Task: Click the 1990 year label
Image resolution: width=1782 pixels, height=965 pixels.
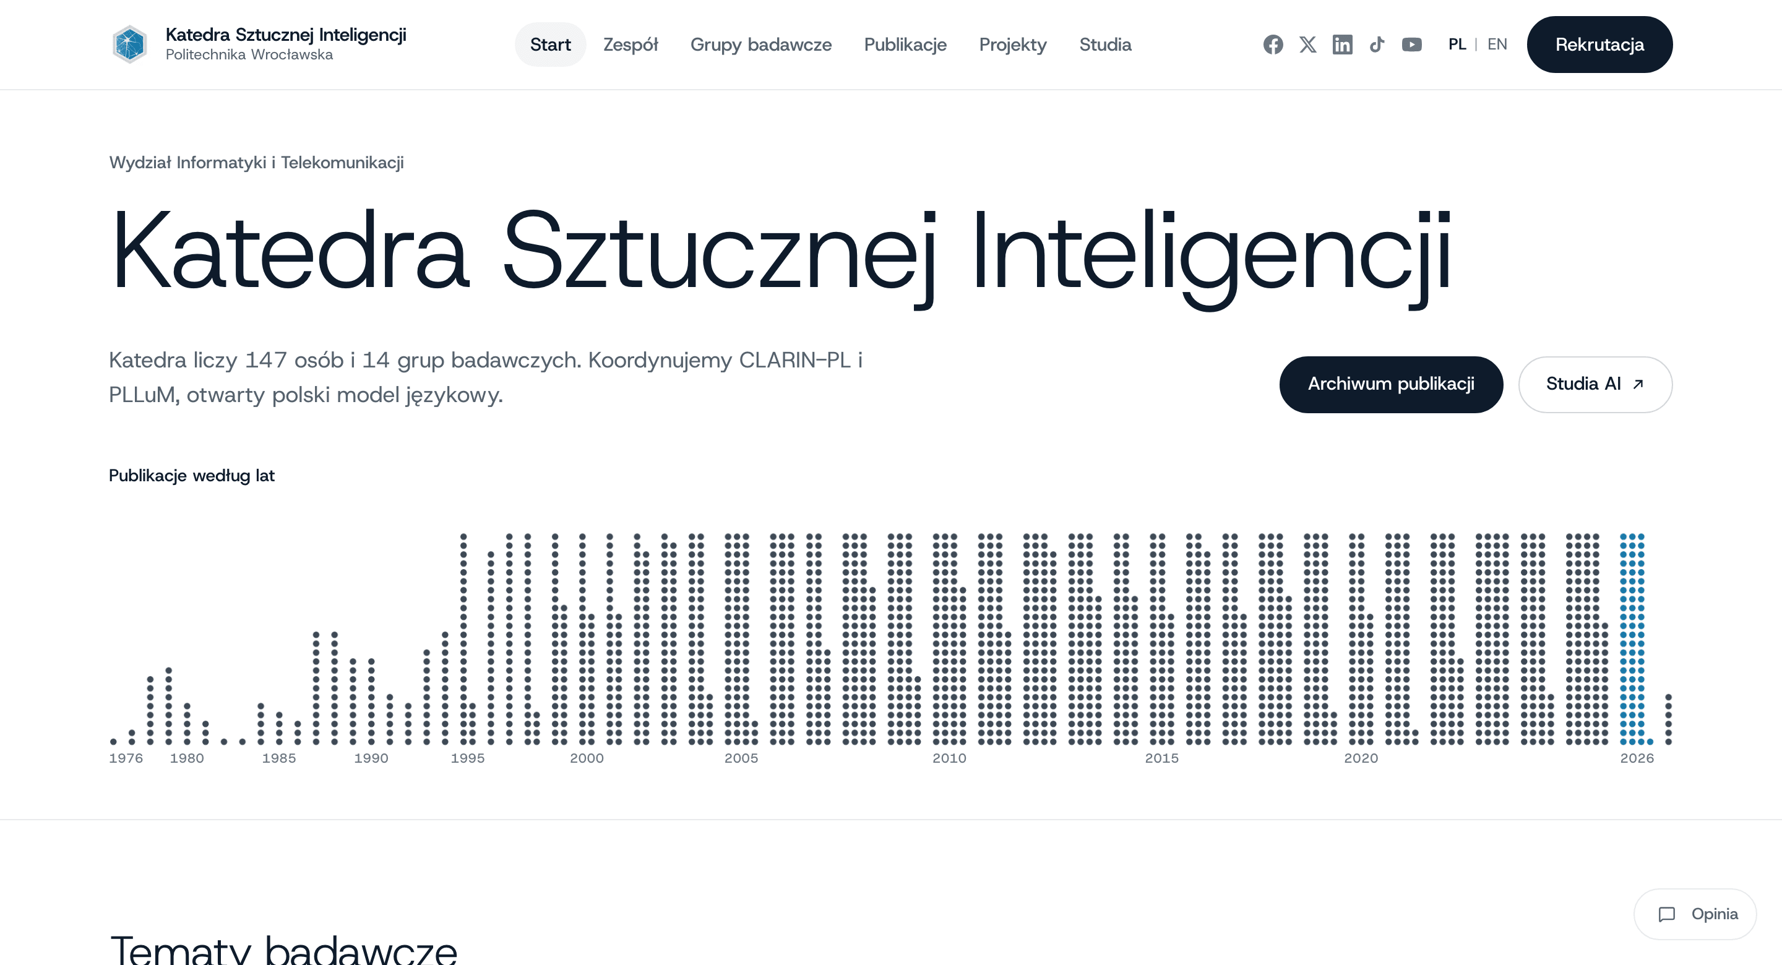Action: [x=371, y=758]
